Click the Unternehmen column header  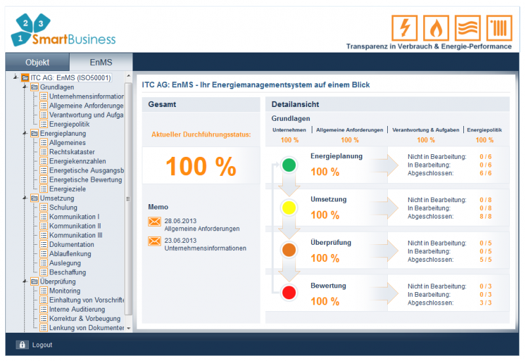click(289, 130)
